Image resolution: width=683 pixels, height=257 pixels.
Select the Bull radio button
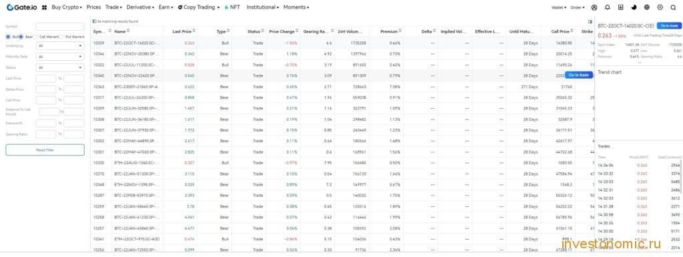point(8,37)
